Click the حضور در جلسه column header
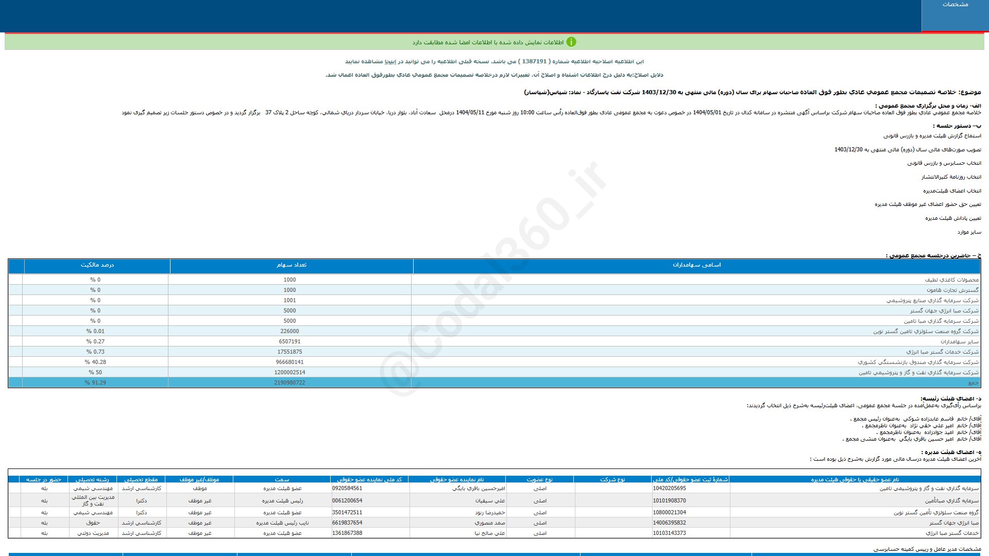 (44, 479)
